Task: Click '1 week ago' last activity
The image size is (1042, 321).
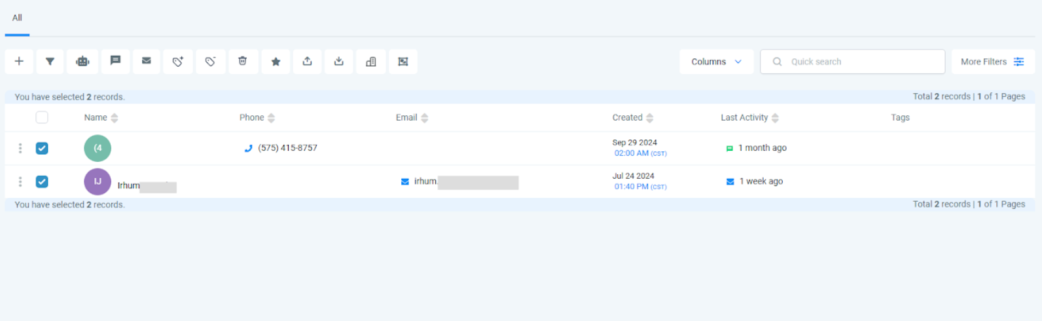Action: tap(761, 181)
